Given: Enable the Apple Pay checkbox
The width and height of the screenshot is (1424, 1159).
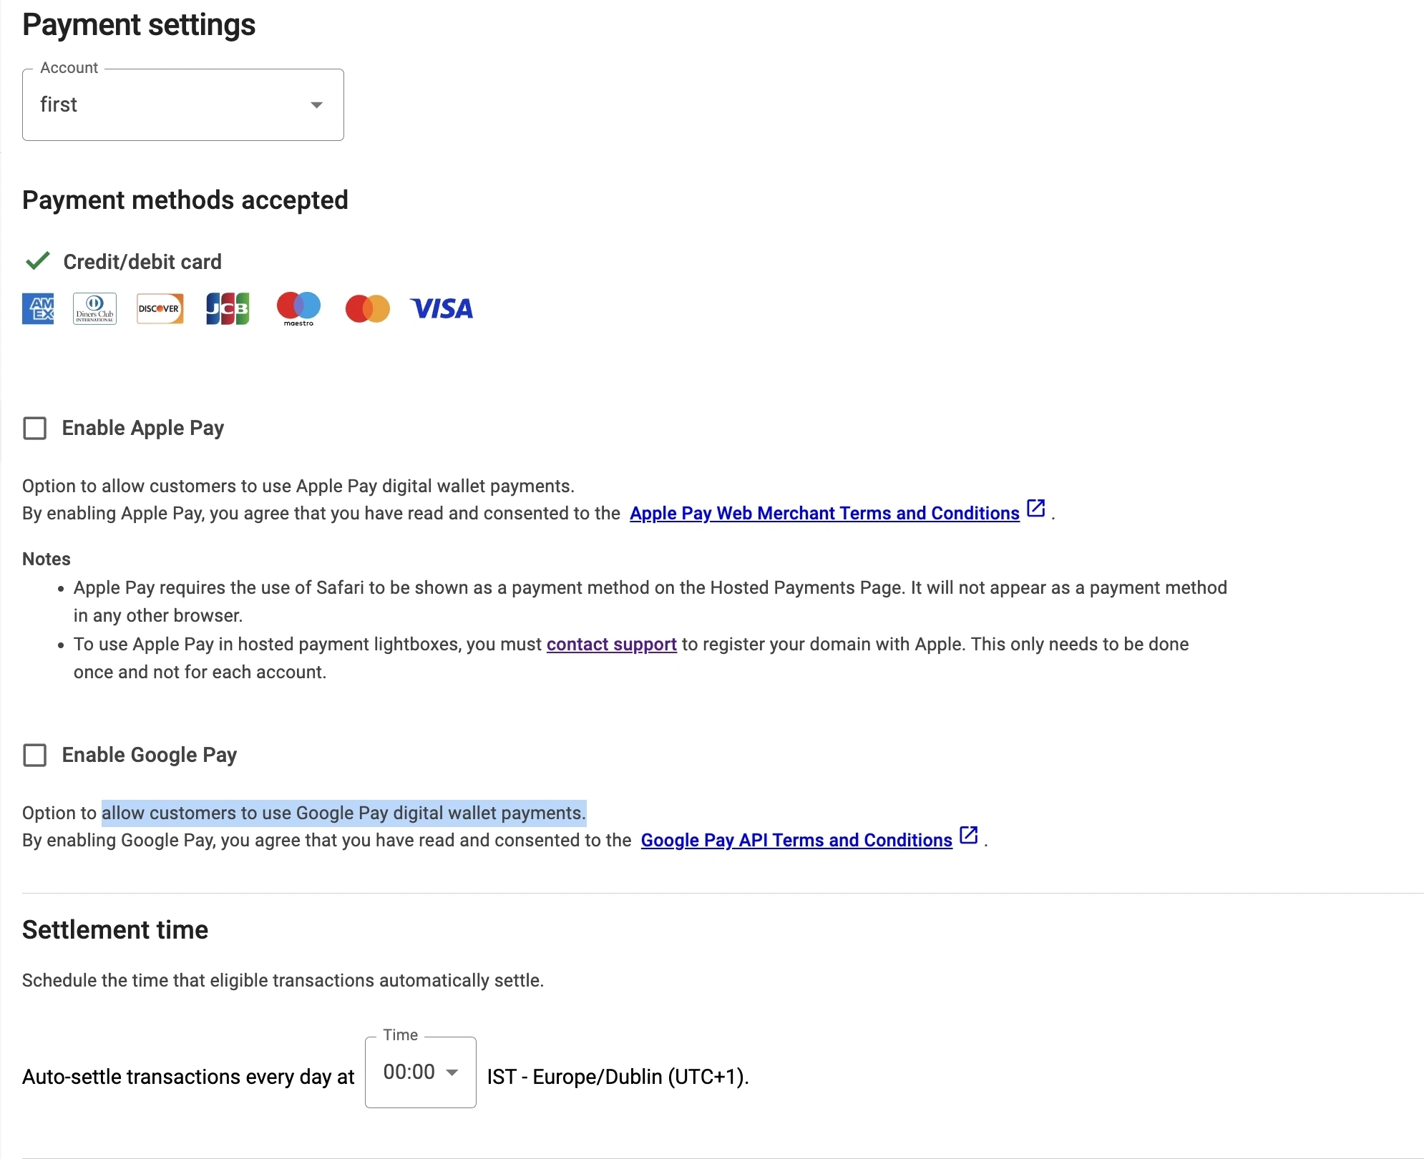Looking at the screenshot, I should point(35,429).
